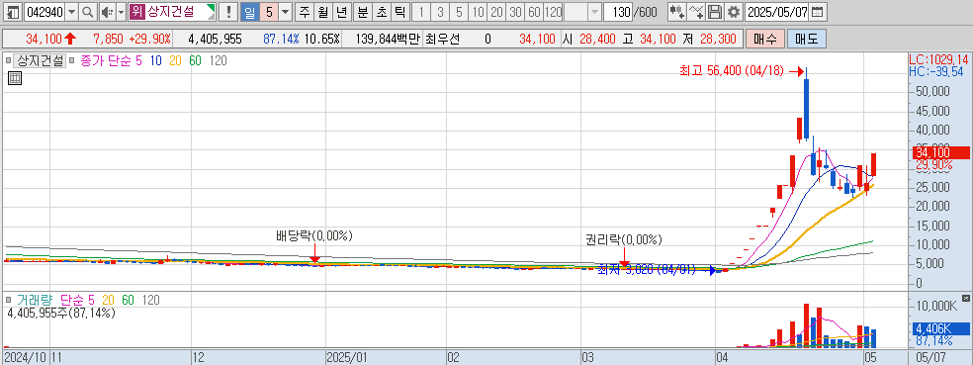The width and height of the screenshot is (973, 365).
Task: Switch to 틱 tick chart
Action: (x=399, y=11)
